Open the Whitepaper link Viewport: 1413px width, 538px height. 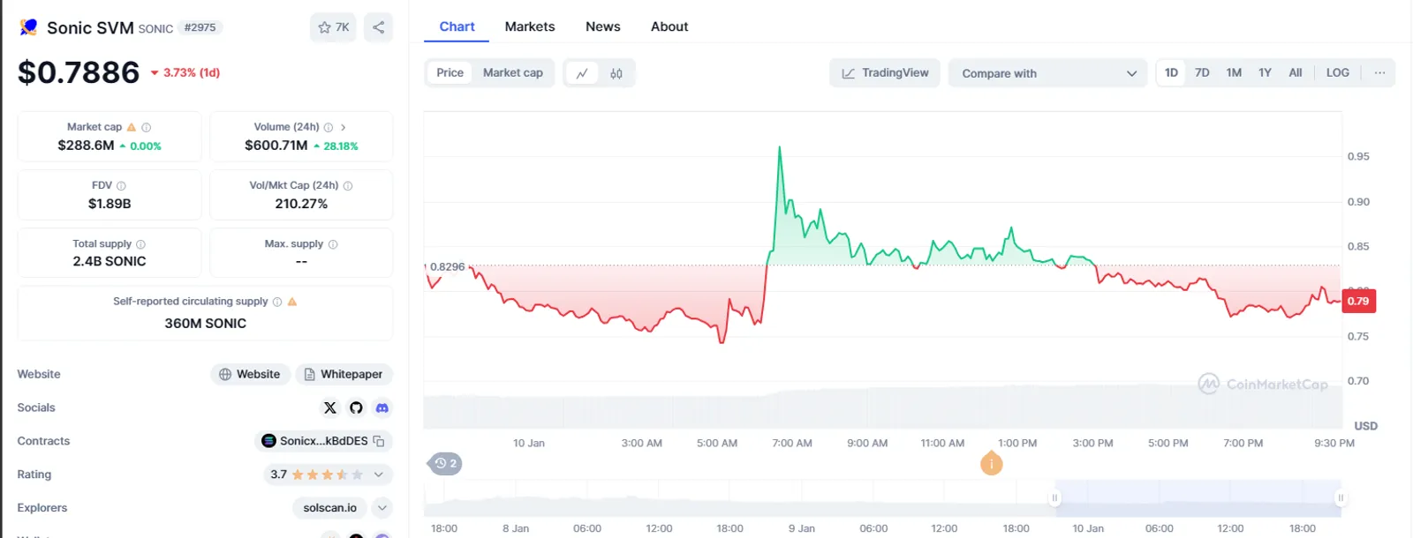coord(344,374)
